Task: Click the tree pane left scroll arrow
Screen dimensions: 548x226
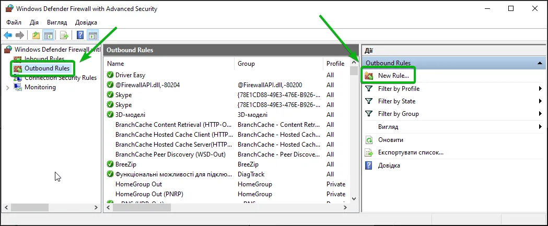Action: pyautogui.click(x=6, y=208)
